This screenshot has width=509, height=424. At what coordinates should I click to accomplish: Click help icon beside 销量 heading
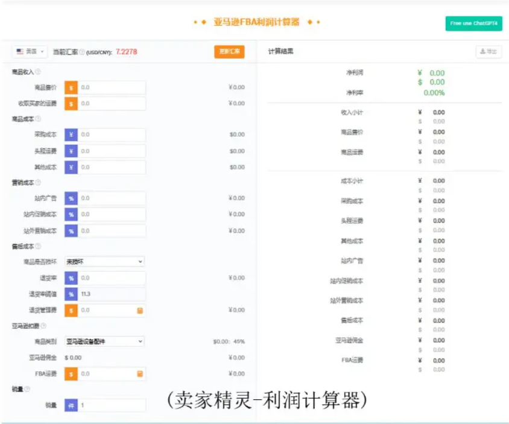(x=27, y=389)
